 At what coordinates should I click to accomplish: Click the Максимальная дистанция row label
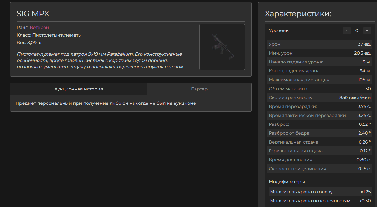pos(299,80)
